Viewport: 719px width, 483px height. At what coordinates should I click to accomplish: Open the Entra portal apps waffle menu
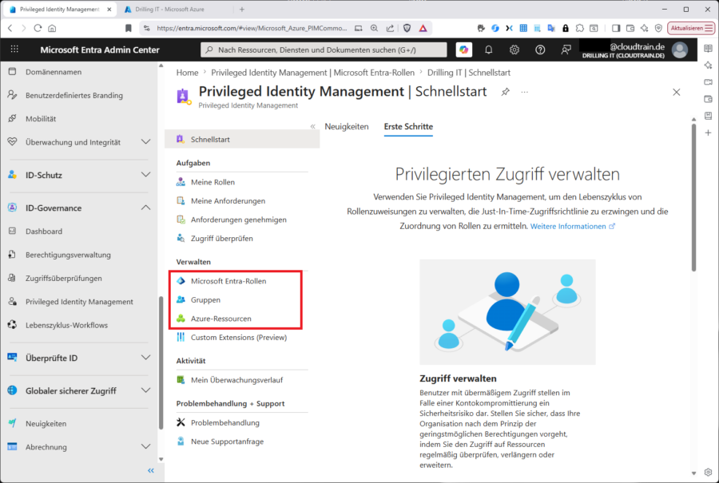[x=14, y=49]
